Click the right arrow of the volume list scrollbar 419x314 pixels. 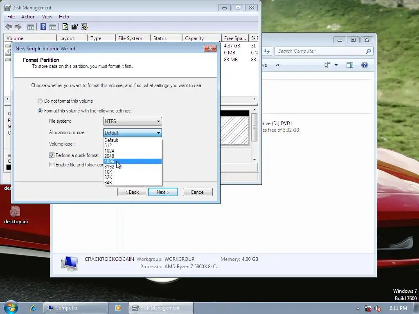[254, 99]
